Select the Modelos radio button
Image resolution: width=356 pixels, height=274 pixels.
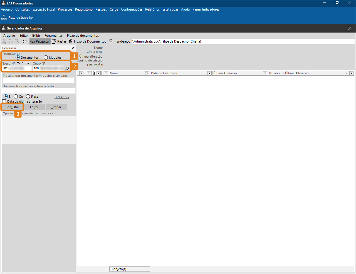[46, 58]
